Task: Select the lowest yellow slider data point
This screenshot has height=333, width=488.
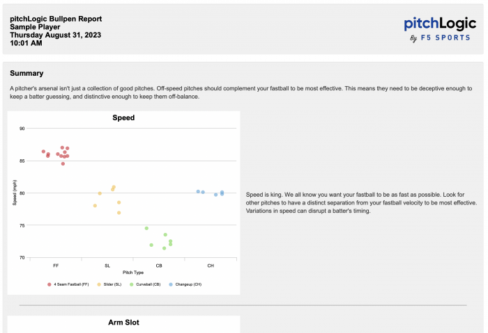Action: tap(119, 213)
